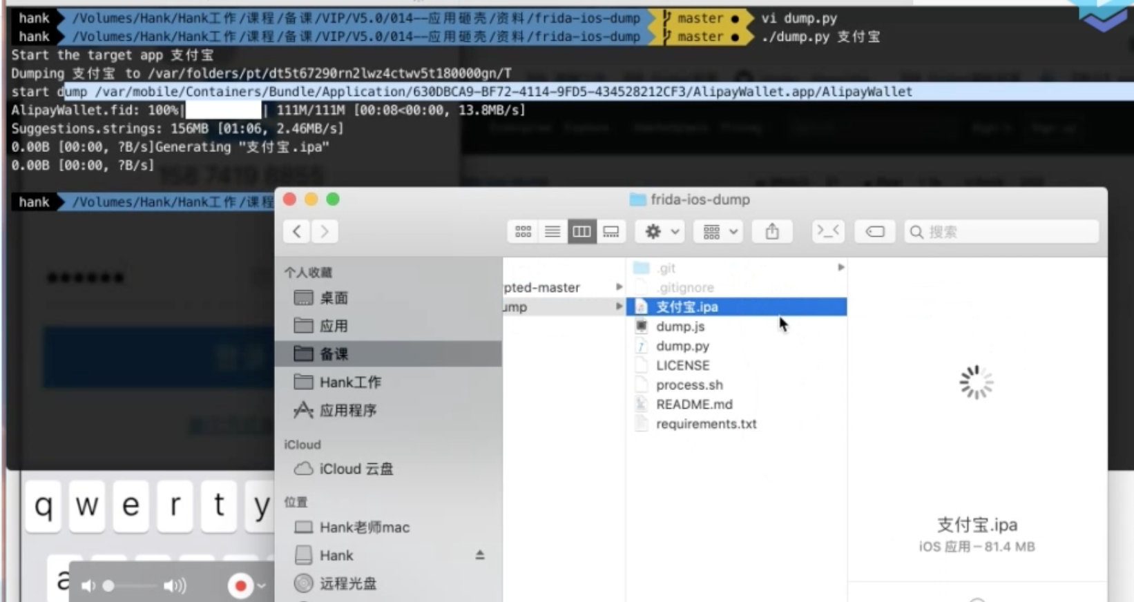Click the loud speaker icon

(175, 586)
